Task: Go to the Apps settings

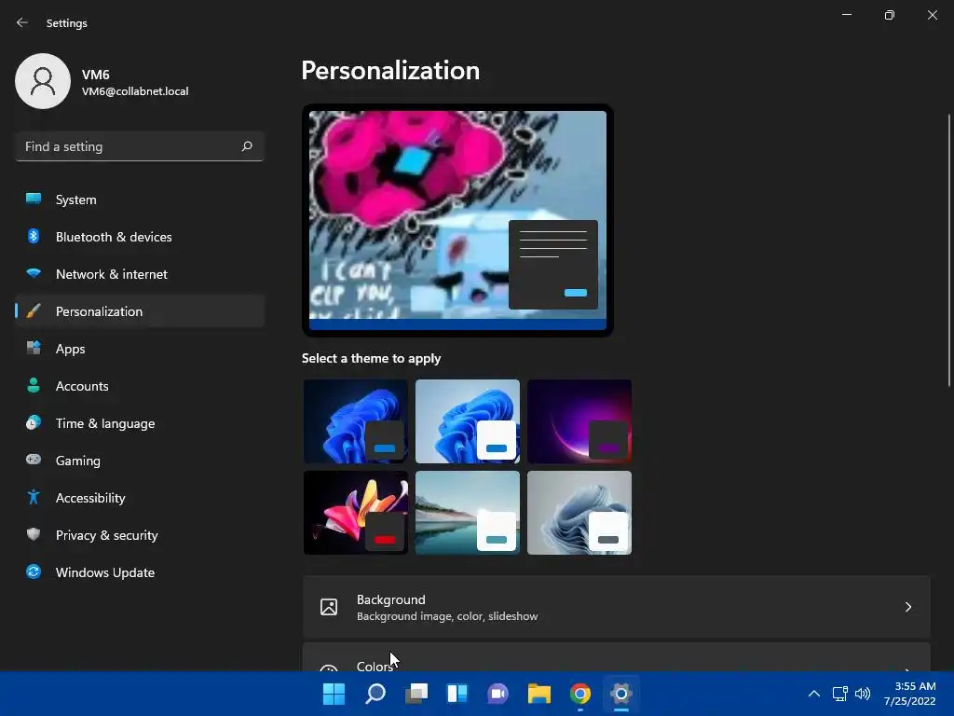Action: pos(140,349)
